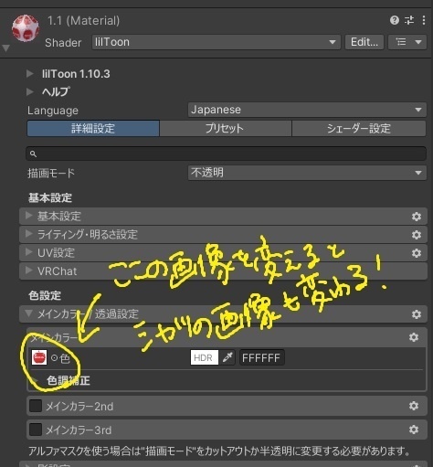Screen dimensions: 433x467
Task: Switch to the 詳細設定 tab
Action: (x=93, y=128)
